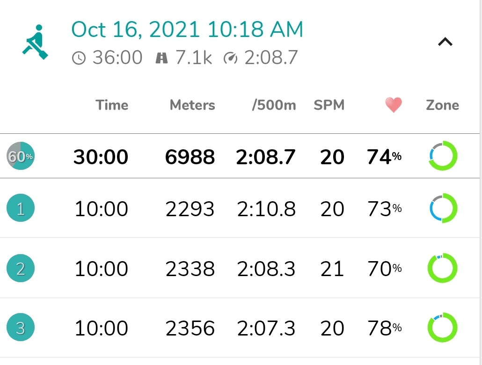The image size is (482, 365).
Task: Click the Time column header
Action: pos(112,105)
